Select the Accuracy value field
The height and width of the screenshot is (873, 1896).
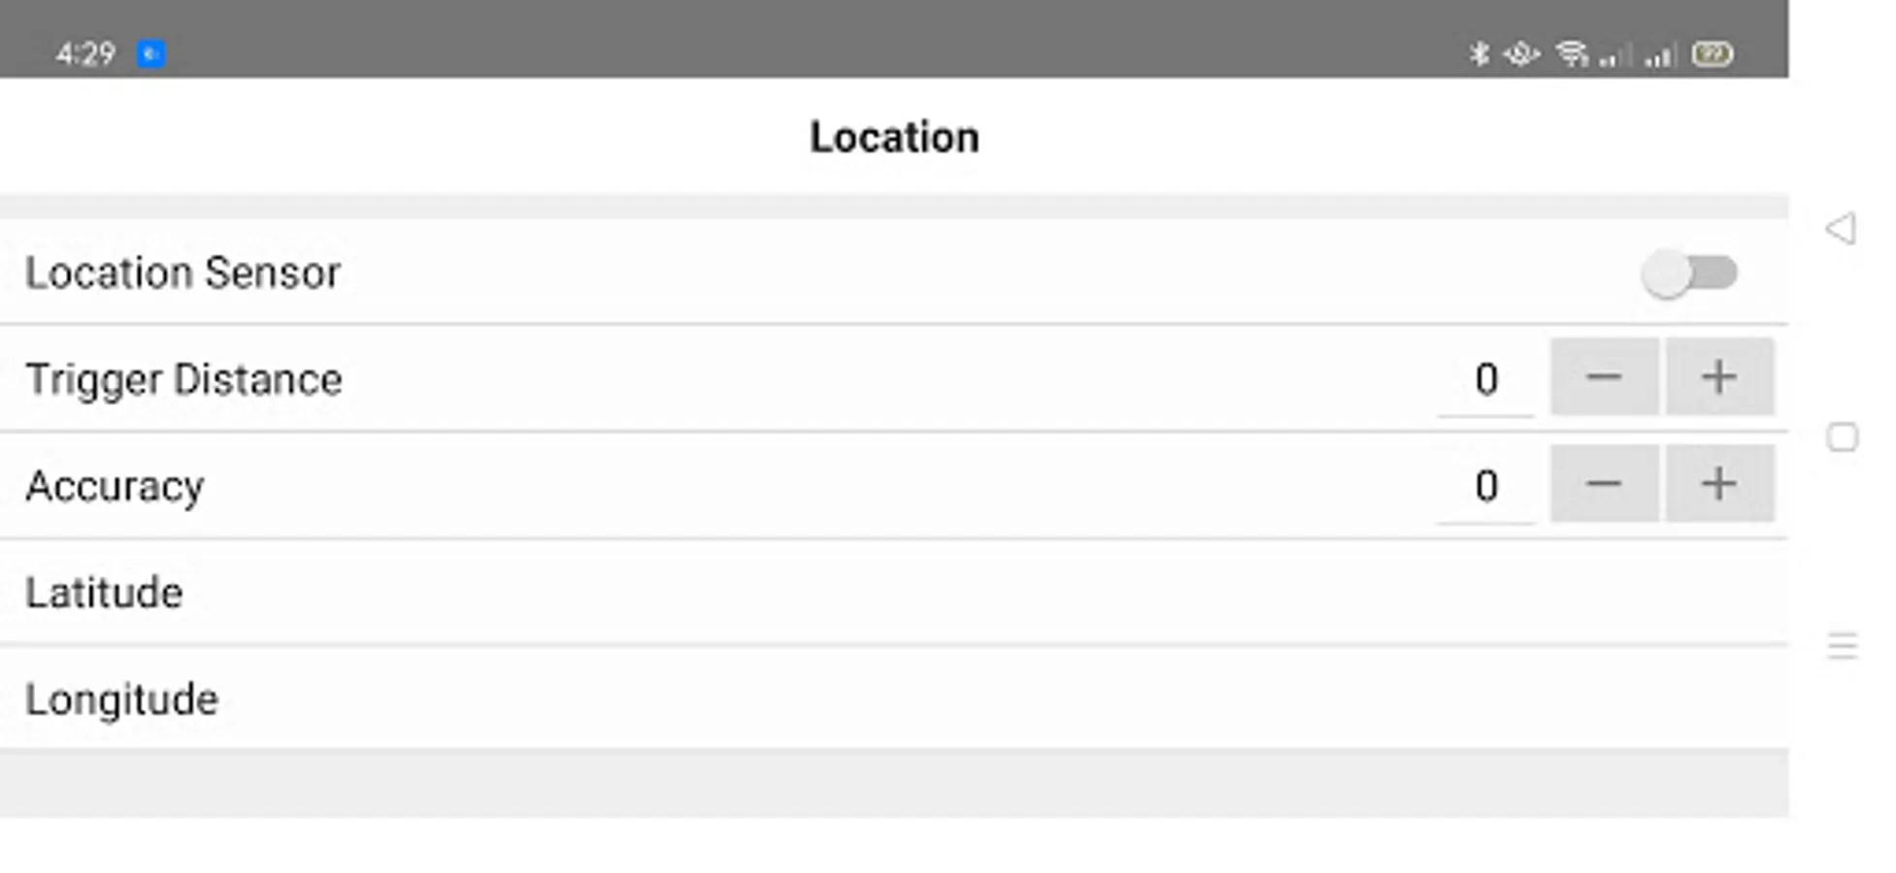coord(1486,486)
